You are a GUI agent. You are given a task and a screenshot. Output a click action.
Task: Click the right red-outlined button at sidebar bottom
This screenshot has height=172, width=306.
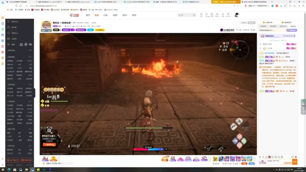(x=26, y=160)
